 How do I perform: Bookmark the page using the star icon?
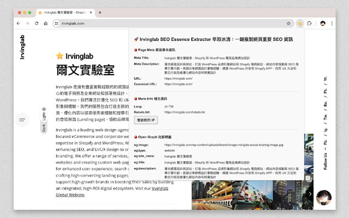click(x=289, y=23)
